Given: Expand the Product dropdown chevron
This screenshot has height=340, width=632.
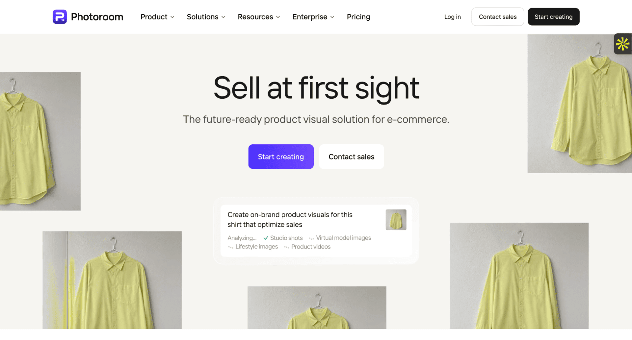Looking at the screenshot, I should coord(172,17).
